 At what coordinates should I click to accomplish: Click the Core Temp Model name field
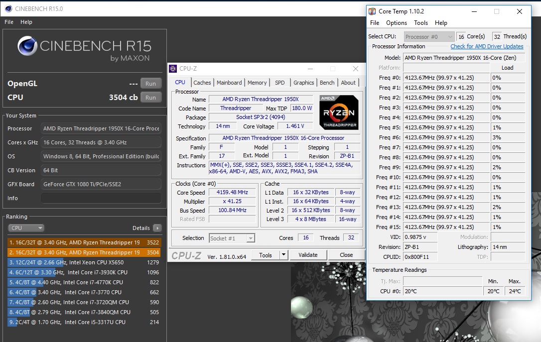[x=464, y=58]
